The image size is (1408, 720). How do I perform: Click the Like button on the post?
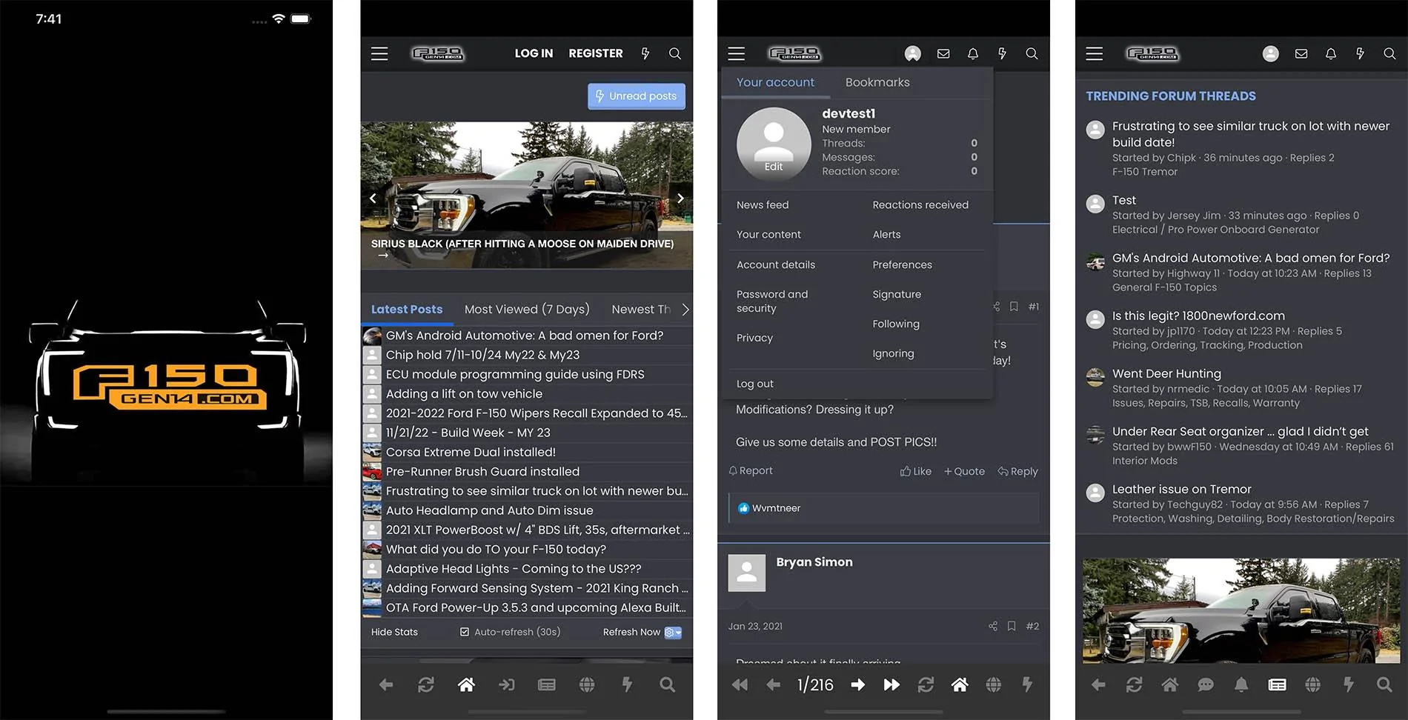[x=916, y=471]
